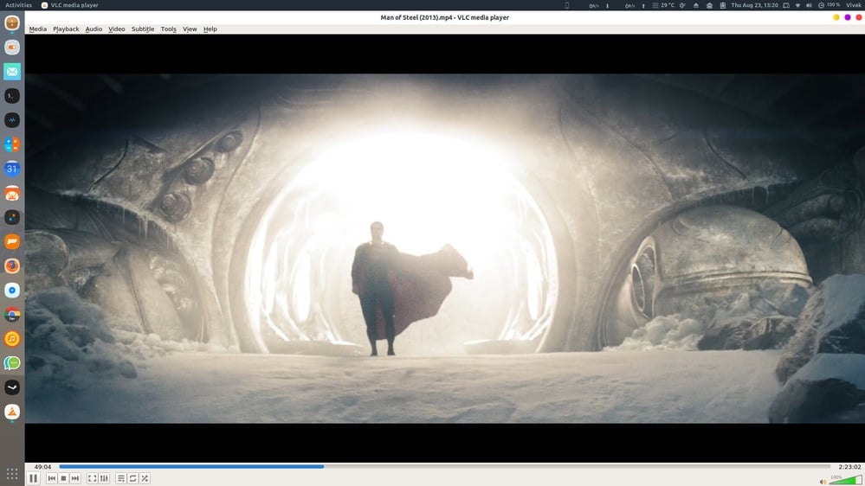
Task: Click elapsed time 49:04 label
Action: pos(42,467)
